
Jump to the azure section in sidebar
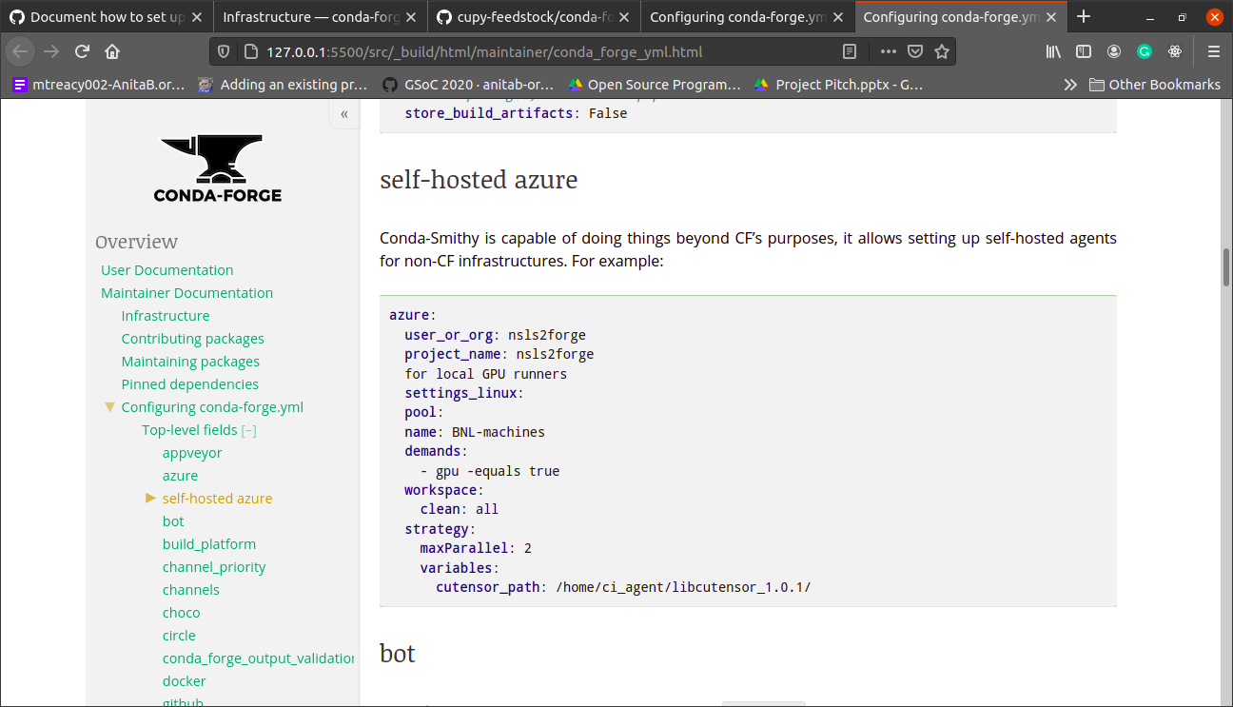[x=180, y=476]
